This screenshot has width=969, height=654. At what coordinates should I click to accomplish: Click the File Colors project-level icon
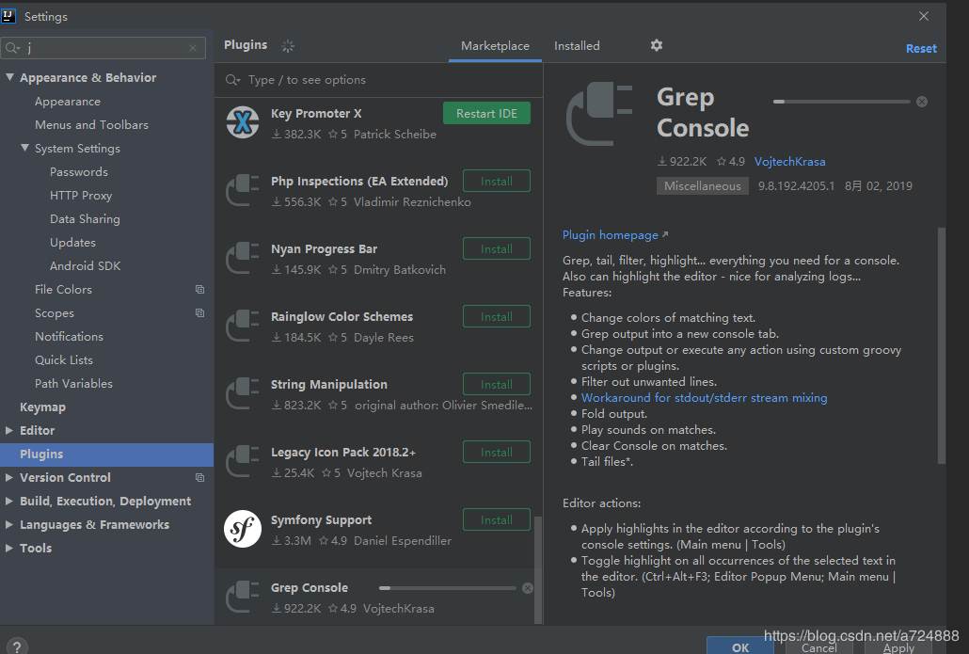(199, 289)
